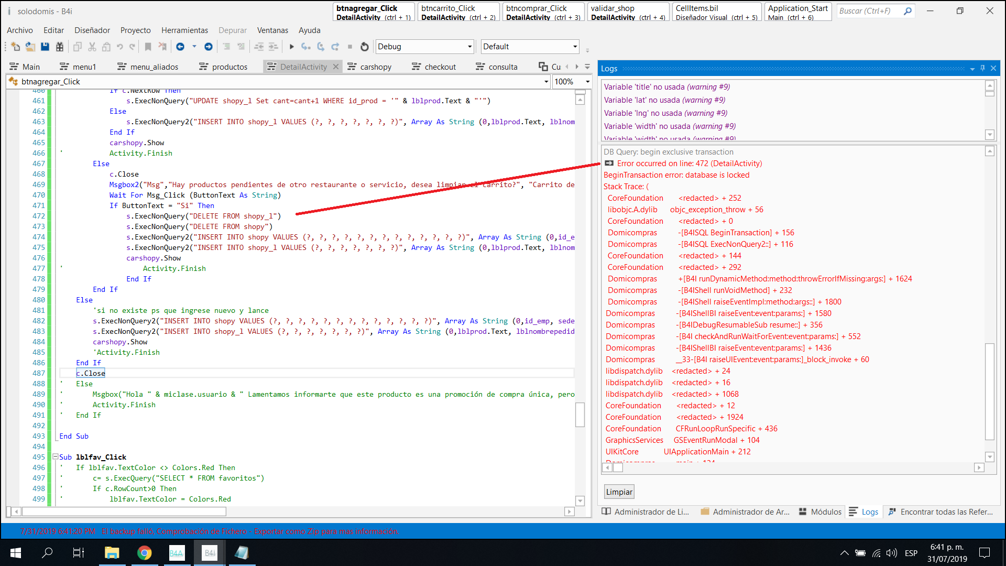
Task: Open the Proyecto menu
Action: coord(135,30)
